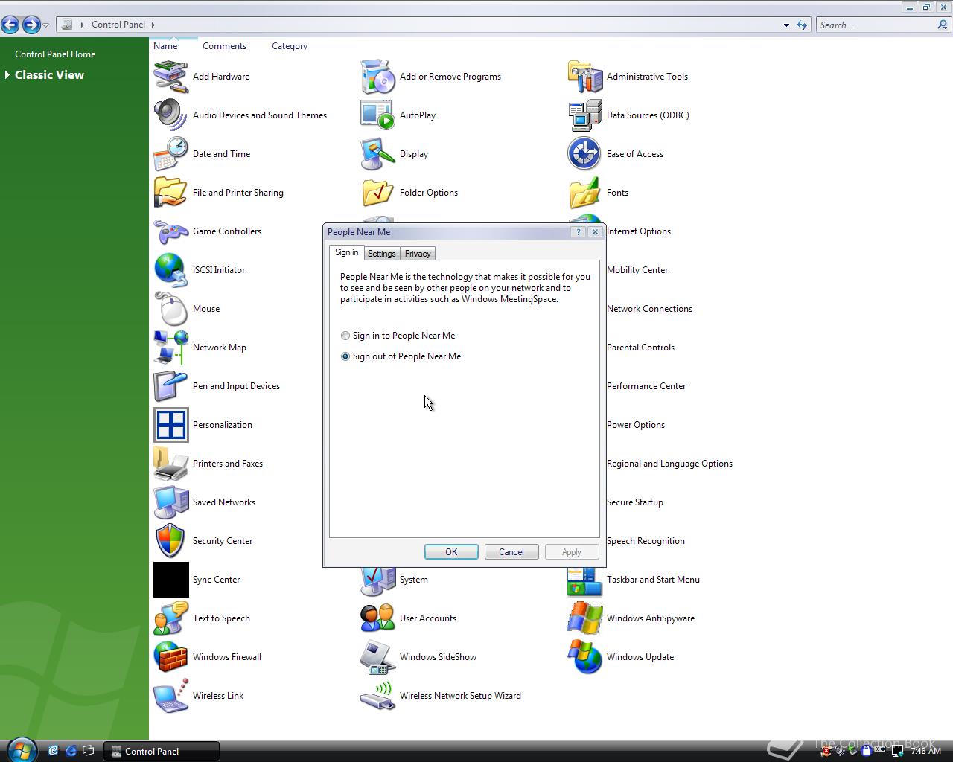The width and height of the screenshot is (953, 762).
Task: Go forward with the Forward button
Action: tap(31, 25)
